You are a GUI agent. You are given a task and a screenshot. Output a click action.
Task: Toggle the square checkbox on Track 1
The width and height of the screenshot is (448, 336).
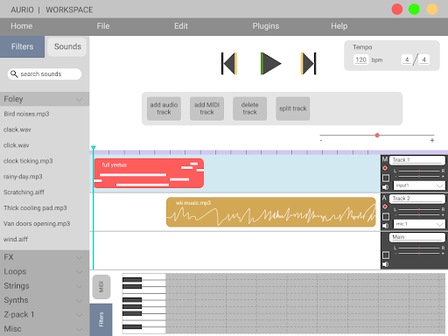[386, 178]
